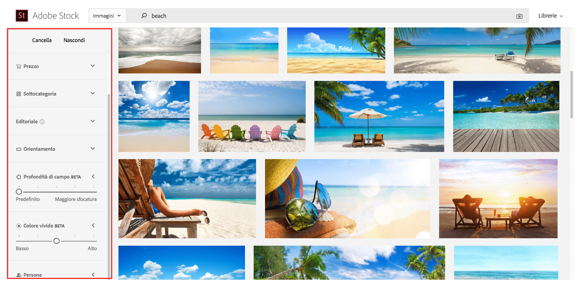
Task: Toggle the Persone section chevron
Action: (93, 275)
